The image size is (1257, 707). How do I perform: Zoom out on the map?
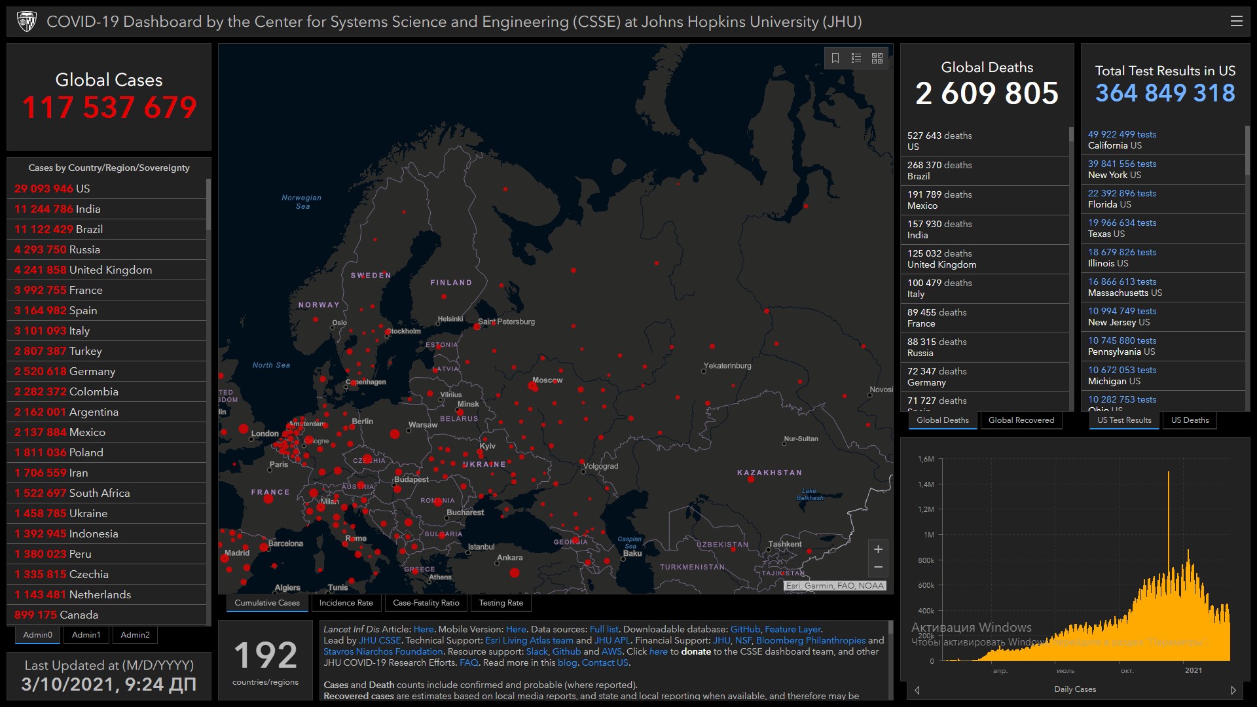pos(878,567)
